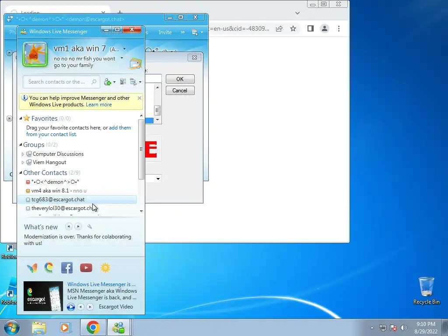The height and width of the screenshot is (336, 448).
Task: Click the Chrome share page icon
Action: coord(279,28)
